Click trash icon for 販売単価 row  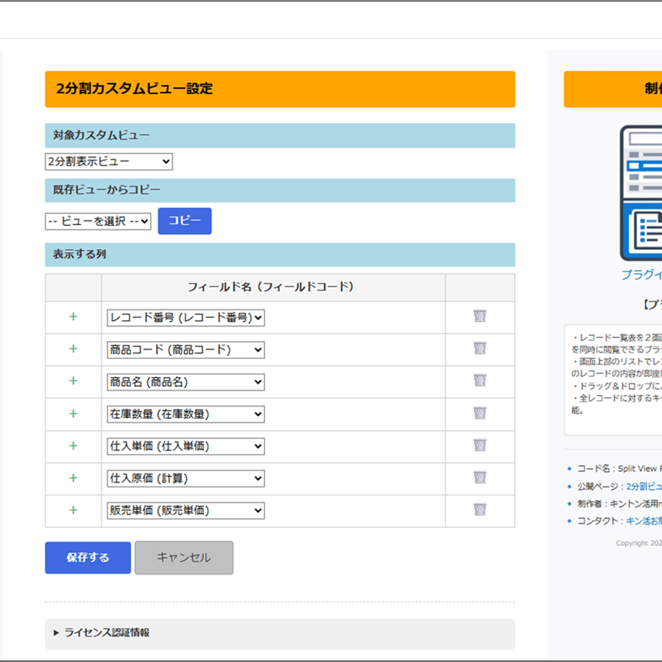480,509
